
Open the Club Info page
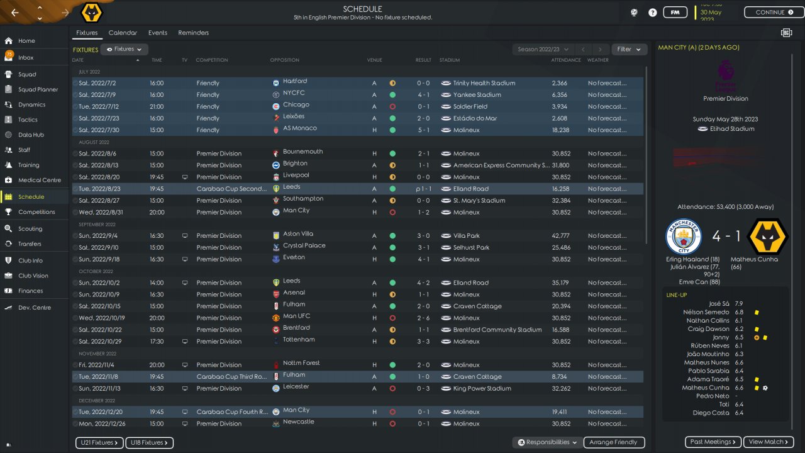tap(30, 260)
